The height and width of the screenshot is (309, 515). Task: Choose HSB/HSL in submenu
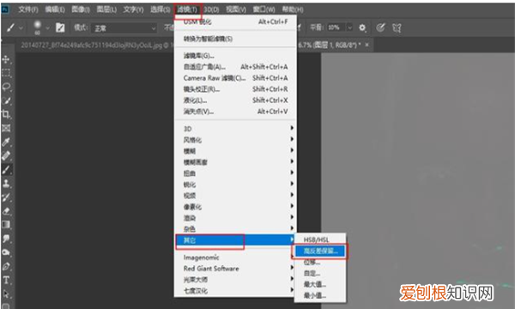(x=320, y=240)
